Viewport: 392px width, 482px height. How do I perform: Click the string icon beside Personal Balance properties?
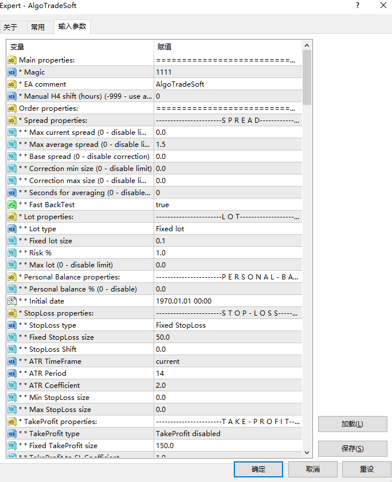pos(11,277)
